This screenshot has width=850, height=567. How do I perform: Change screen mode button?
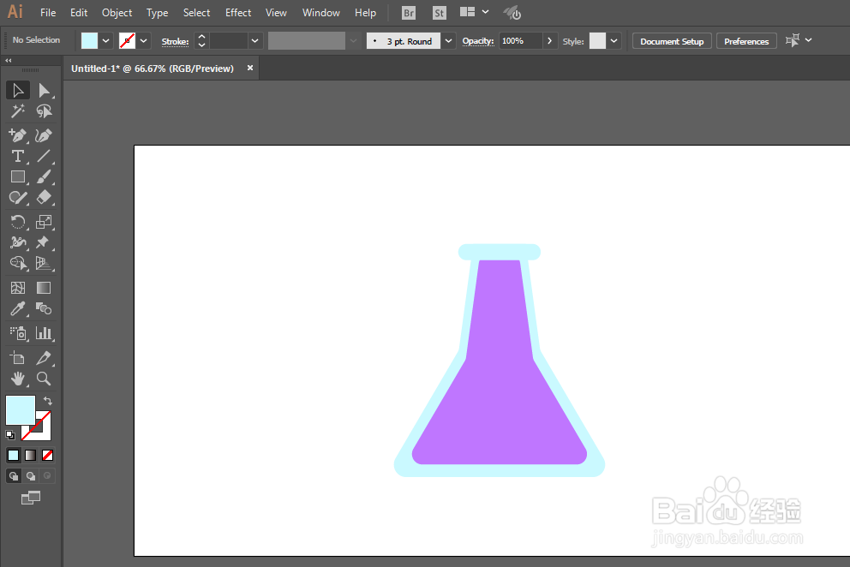tap(30, 498)
